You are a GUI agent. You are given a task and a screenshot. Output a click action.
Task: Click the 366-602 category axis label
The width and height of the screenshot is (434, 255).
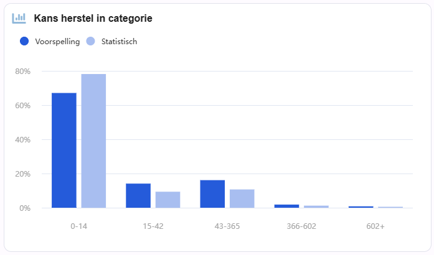[x=301, y=226]
